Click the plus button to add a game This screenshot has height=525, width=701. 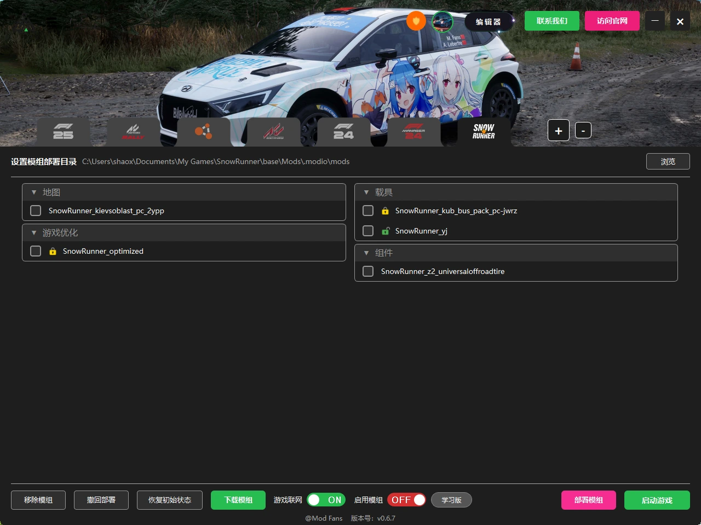(559, 131)
